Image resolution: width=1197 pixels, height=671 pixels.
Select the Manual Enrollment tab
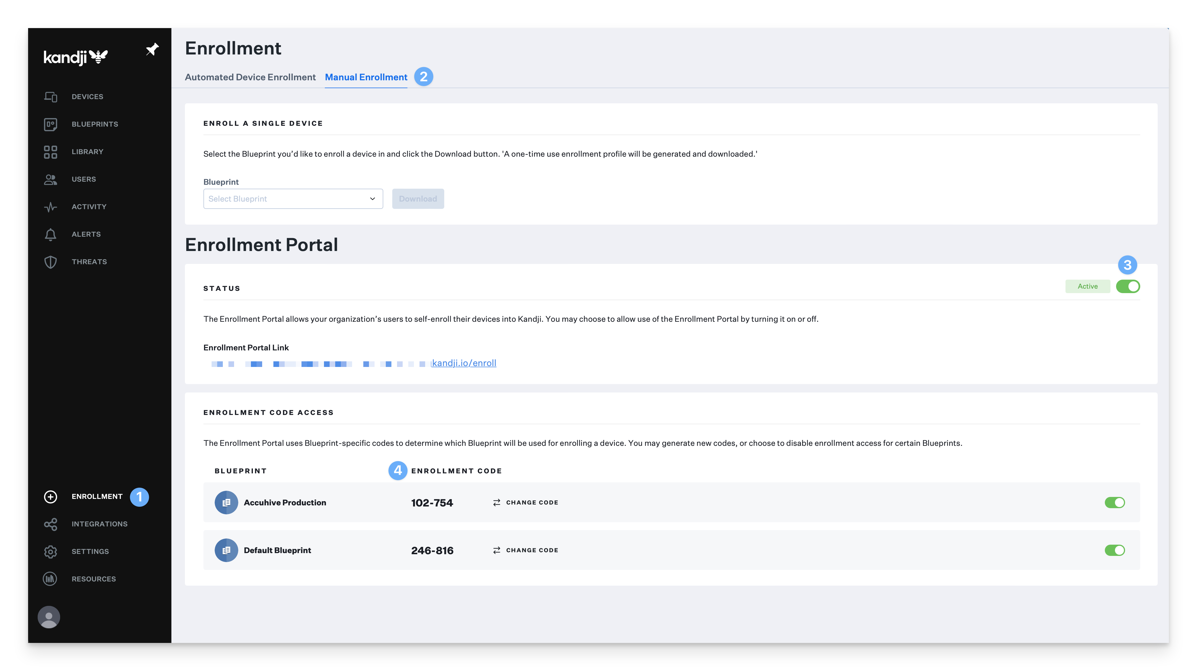pos(366,77)
